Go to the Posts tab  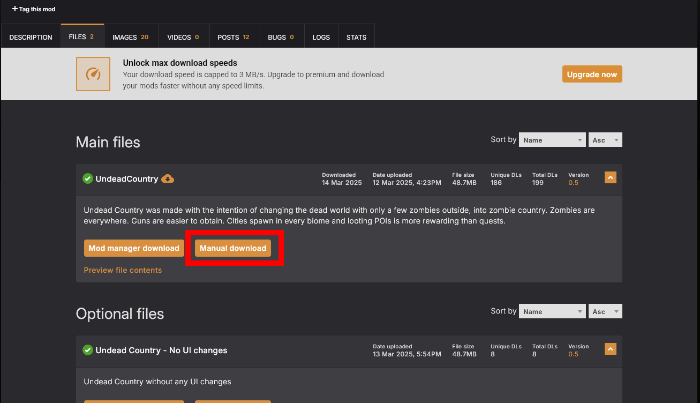click(234, 37)
